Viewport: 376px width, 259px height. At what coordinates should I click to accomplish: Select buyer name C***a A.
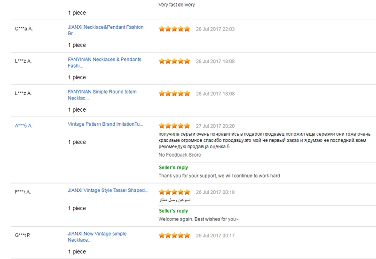pos(24,29)
